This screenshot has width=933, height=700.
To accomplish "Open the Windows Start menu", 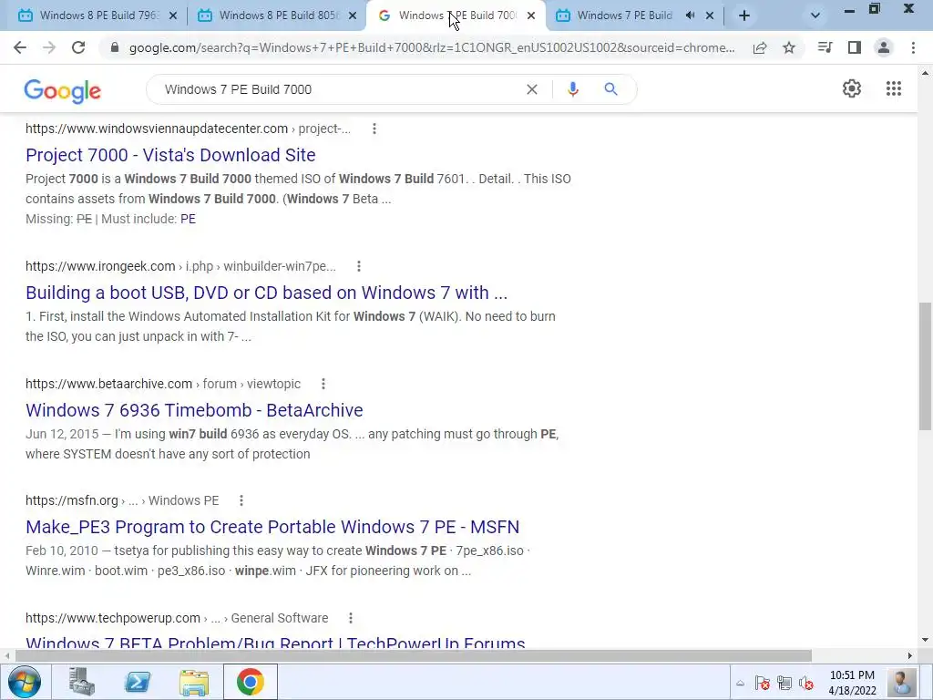I will click(x=25, y=682).
